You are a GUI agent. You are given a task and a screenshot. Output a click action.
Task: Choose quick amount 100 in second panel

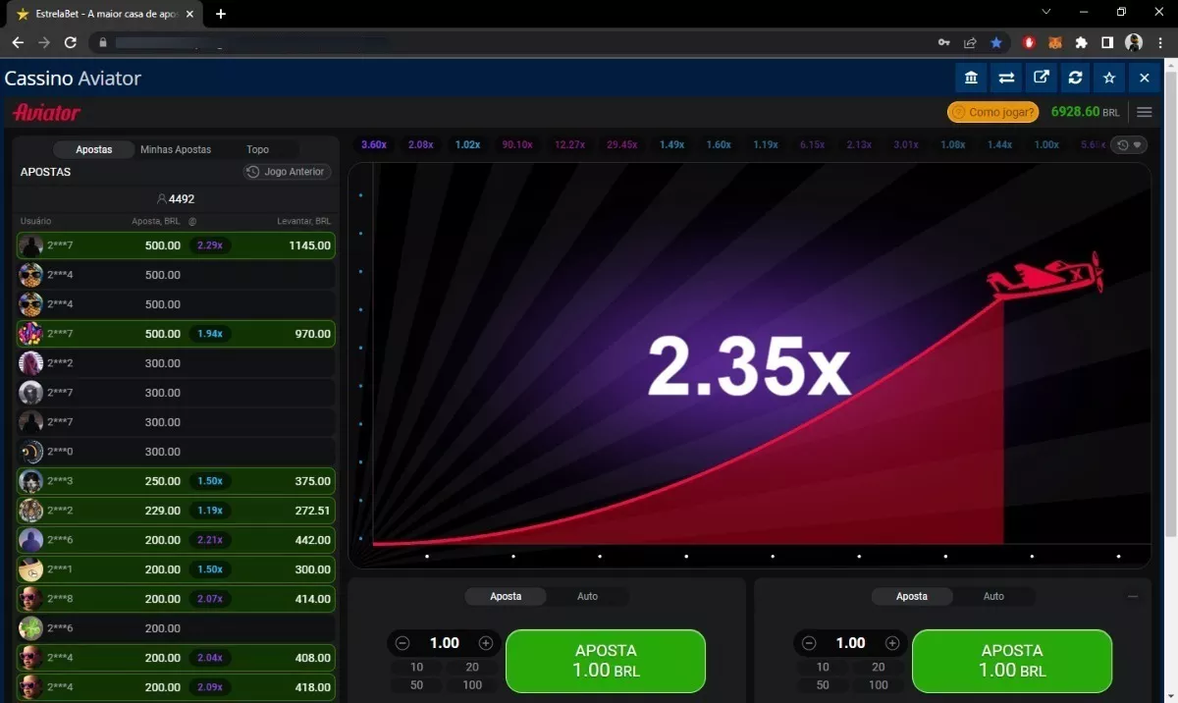pyautogui.click(x=879, y=684)
